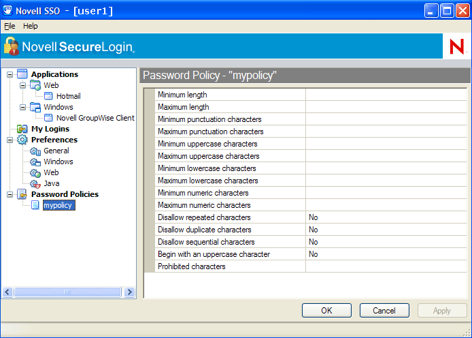Select Novell GroupWise Client in the tree
This screenshot has height=338, width=472.
pyautogui.click(x=95, y=118)
